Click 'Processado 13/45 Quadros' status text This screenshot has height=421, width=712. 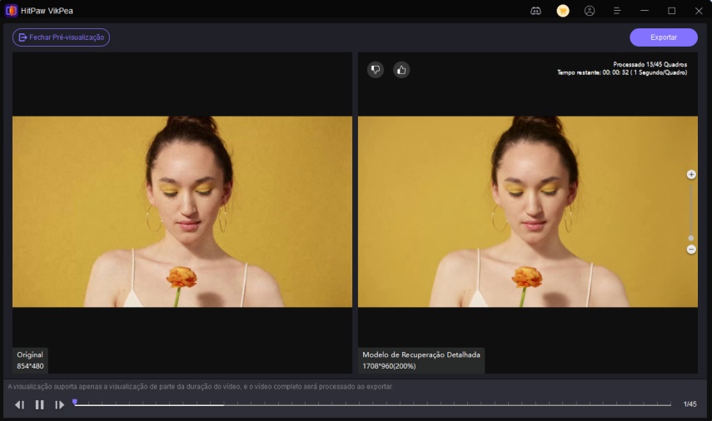pyautogui.click(x=650, y=64)
